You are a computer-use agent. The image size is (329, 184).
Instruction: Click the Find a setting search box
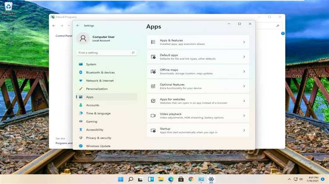tap(107, 53)
